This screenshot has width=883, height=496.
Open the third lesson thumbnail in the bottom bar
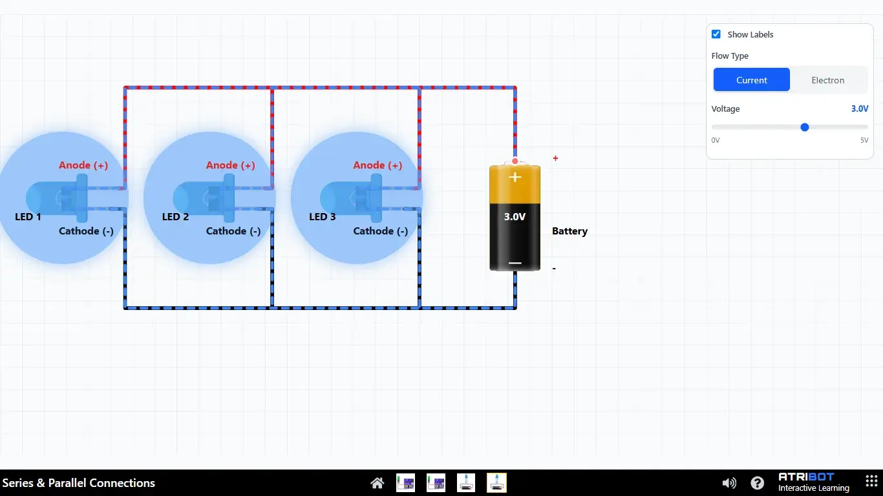pos(466,482)
